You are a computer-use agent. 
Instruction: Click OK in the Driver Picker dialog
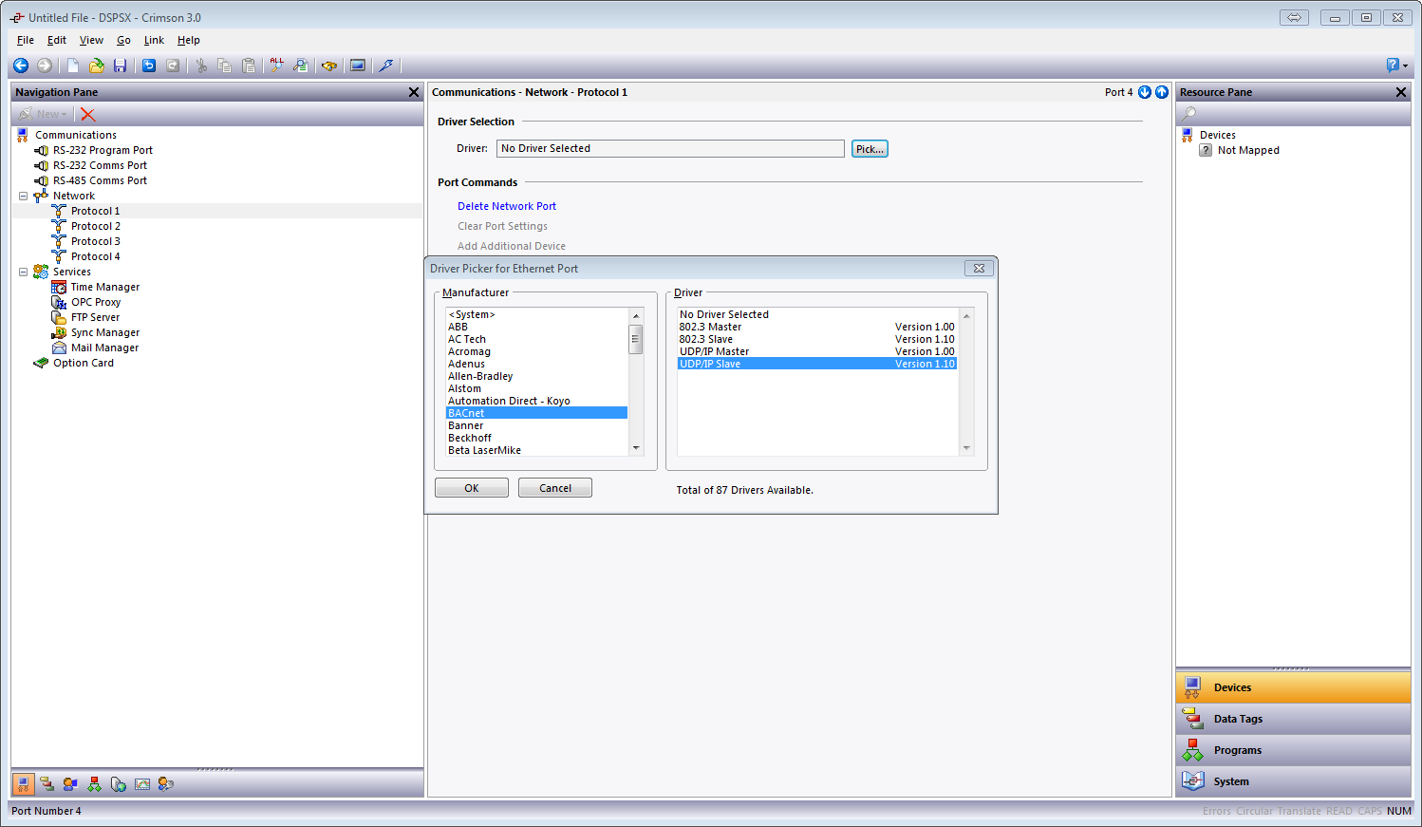point(472,488)
